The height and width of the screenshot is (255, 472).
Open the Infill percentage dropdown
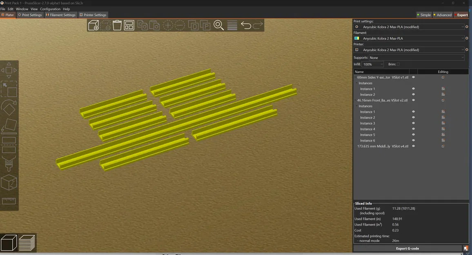coord(373,64)
